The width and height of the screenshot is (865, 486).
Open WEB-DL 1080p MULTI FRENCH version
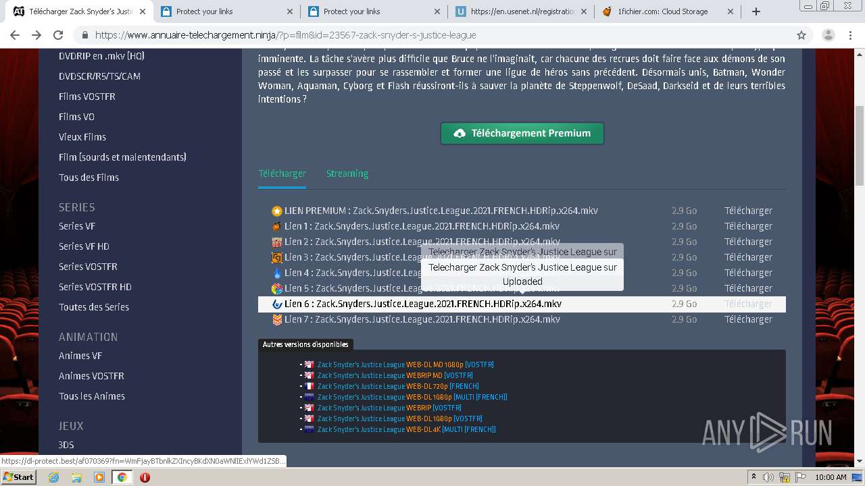[412, 397]
